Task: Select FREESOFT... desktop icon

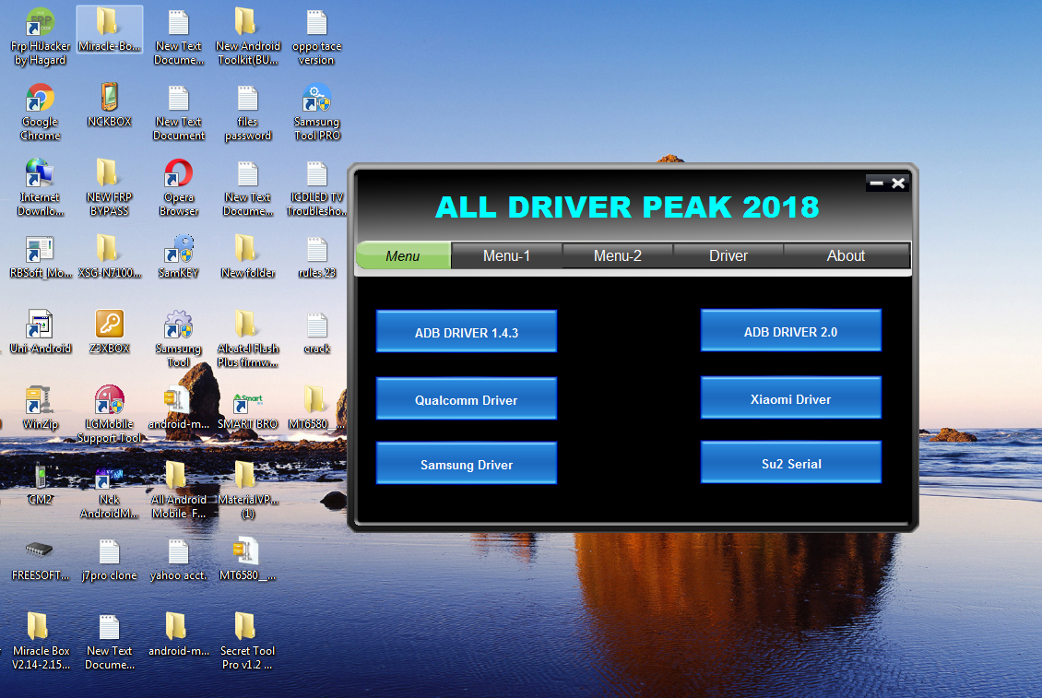Action: [40, 560]
